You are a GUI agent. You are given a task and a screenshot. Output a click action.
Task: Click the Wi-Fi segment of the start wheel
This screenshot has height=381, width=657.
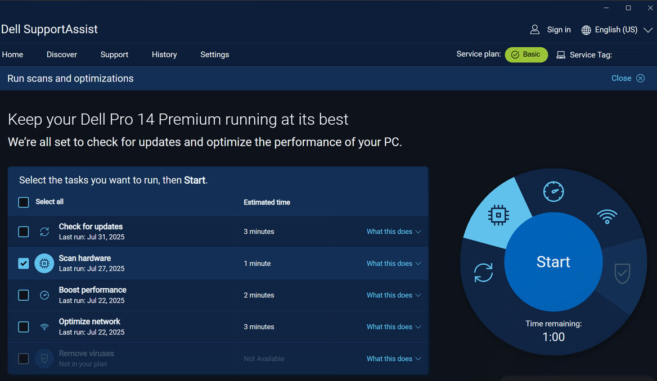click(607, 215)
